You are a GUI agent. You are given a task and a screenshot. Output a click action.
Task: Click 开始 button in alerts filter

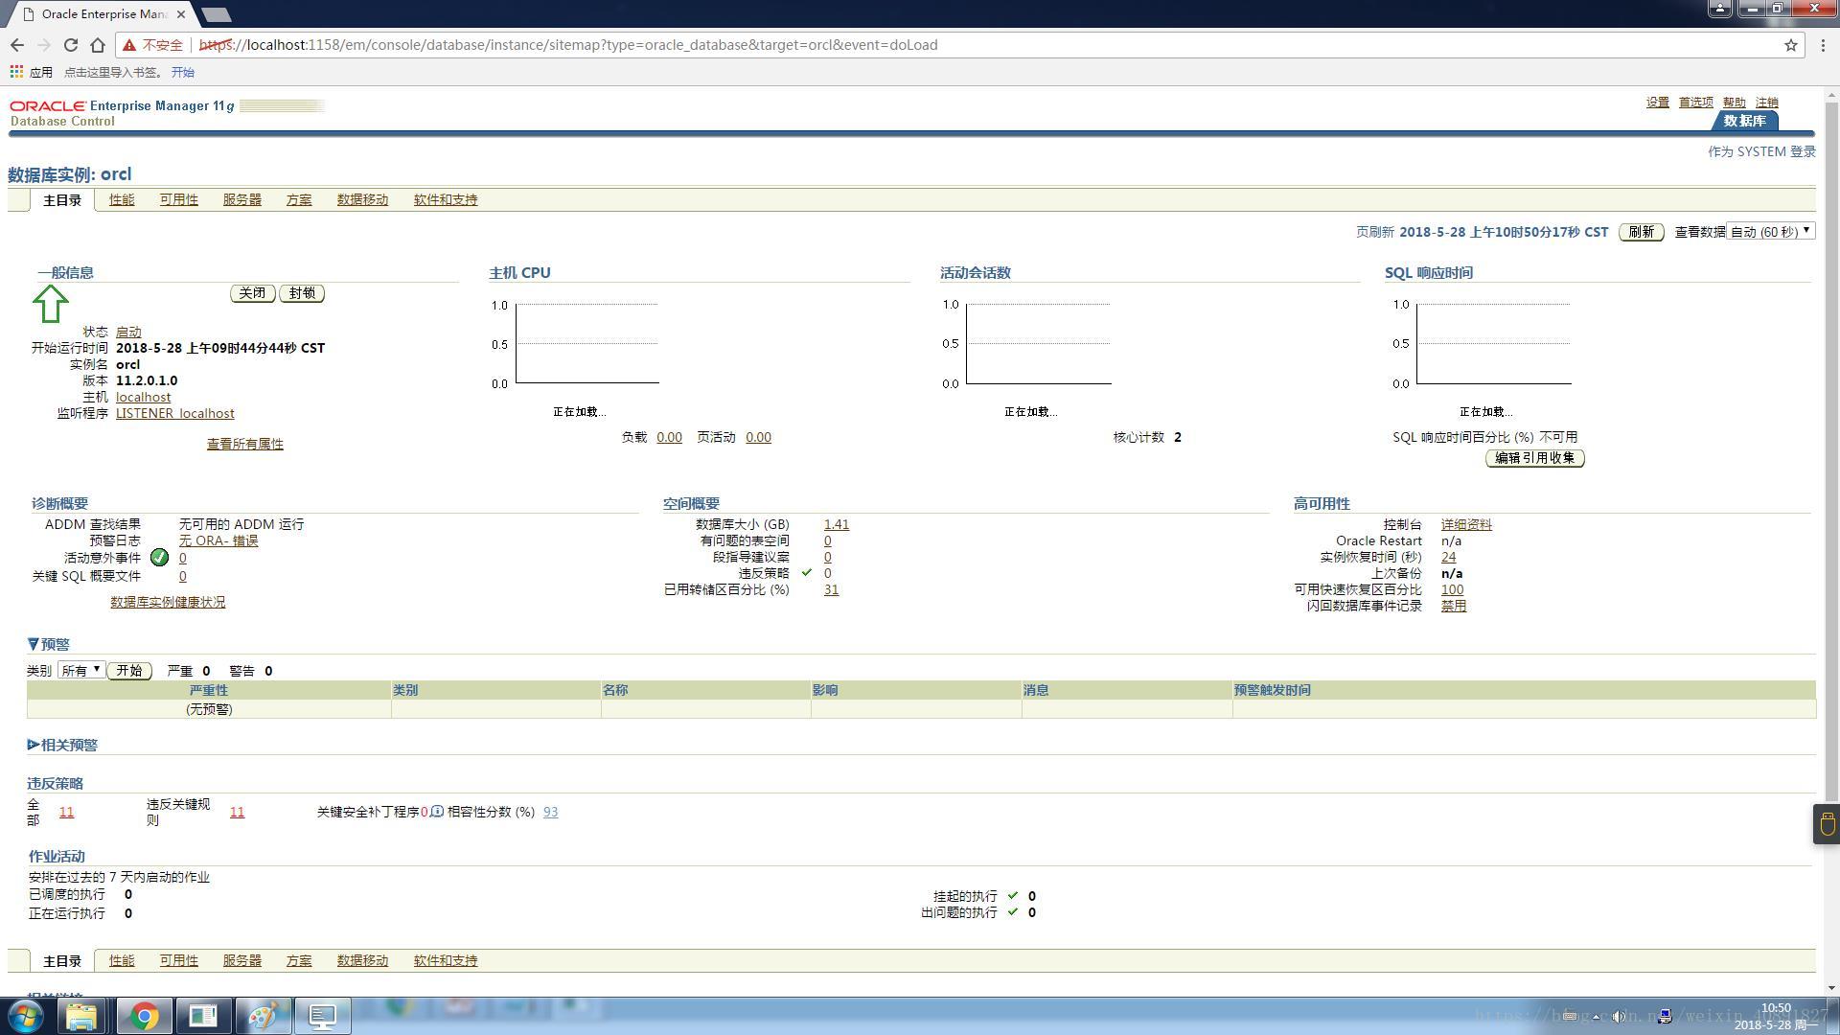point(129,671)
